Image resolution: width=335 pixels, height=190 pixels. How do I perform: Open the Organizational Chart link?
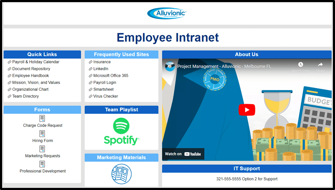(x=30, y=89)
